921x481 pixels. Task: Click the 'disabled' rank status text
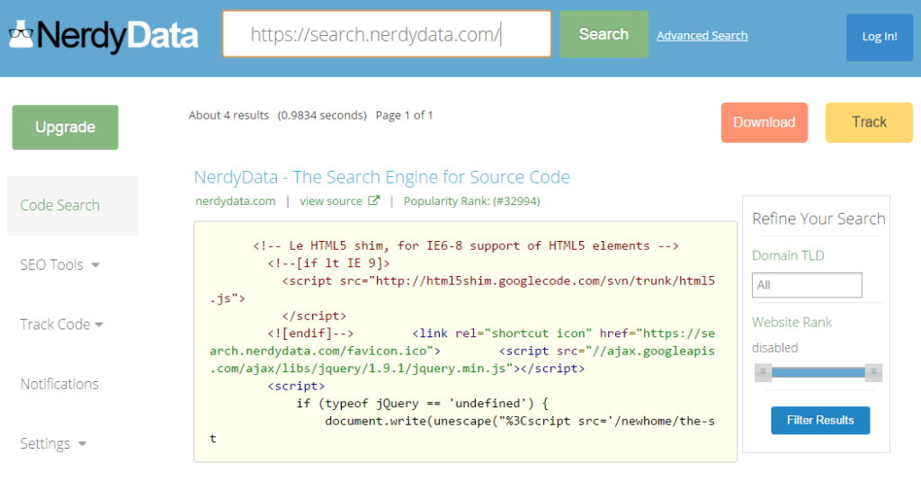(774, 348)
